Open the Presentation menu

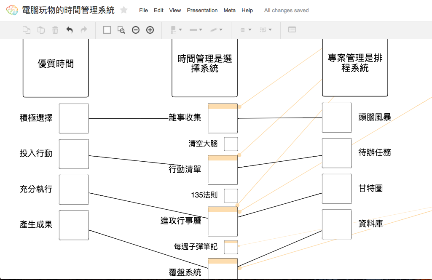coord(202,10)
